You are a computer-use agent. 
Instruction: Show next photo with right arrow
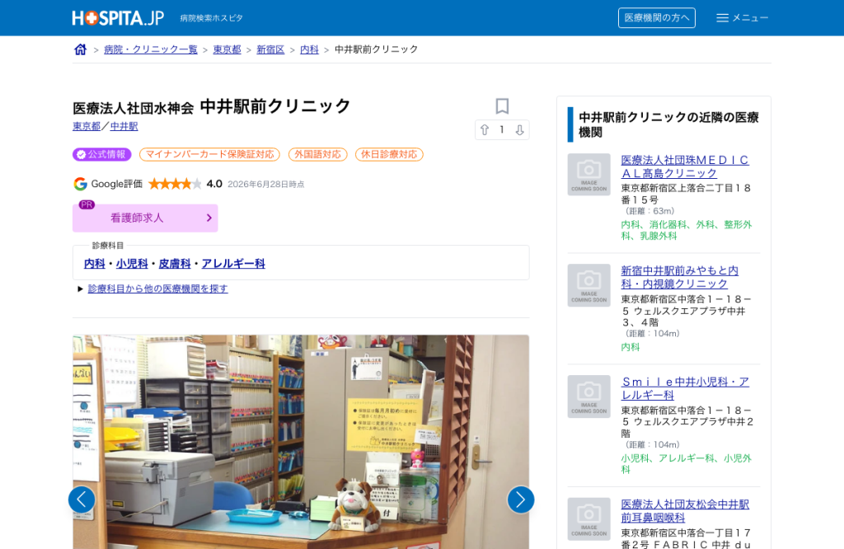tap(521, 500)
